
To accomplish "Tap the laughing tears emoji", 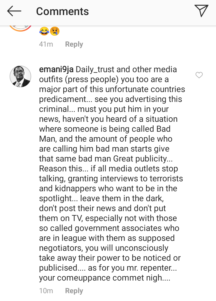I will 44,31.
